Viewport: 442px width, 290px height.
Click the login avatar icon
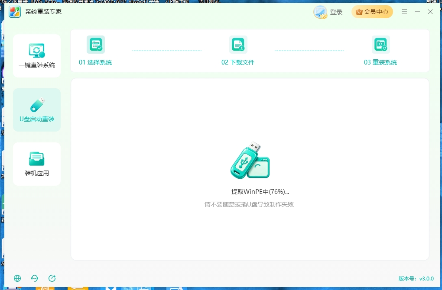point(320,12)
